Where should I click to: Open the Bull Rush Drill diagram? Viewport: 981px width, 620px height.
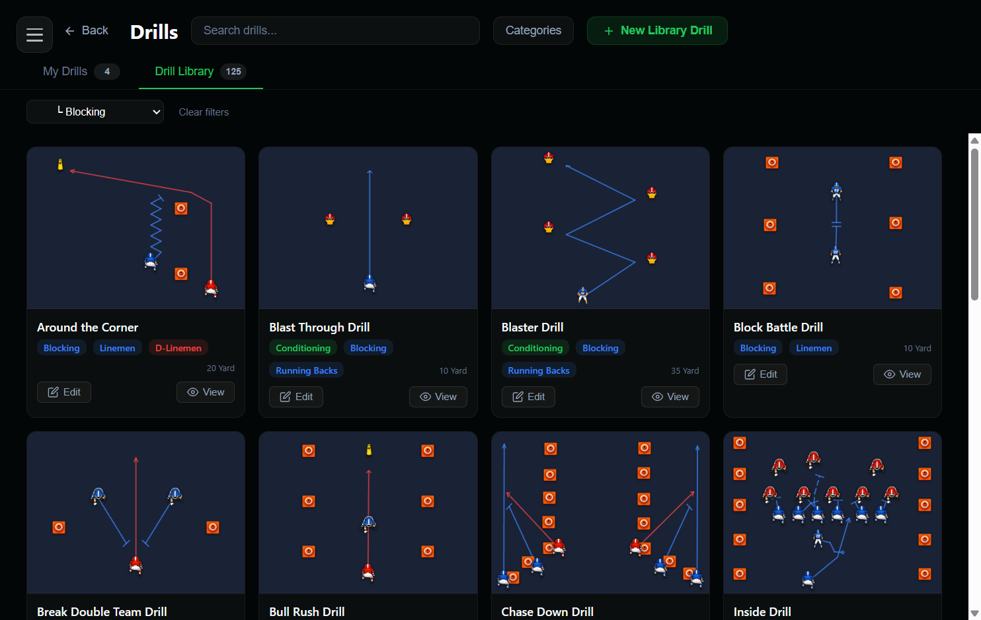click(368, 512)
